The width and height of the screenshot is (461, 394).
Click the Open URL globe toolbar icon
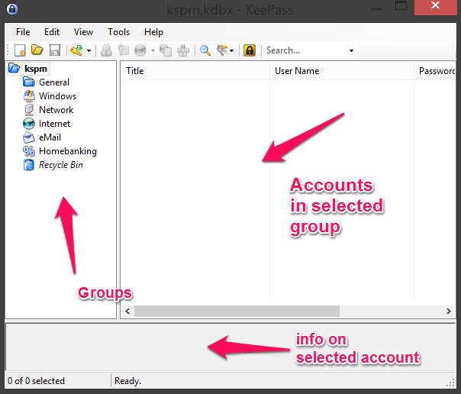(x=140, y=50)
